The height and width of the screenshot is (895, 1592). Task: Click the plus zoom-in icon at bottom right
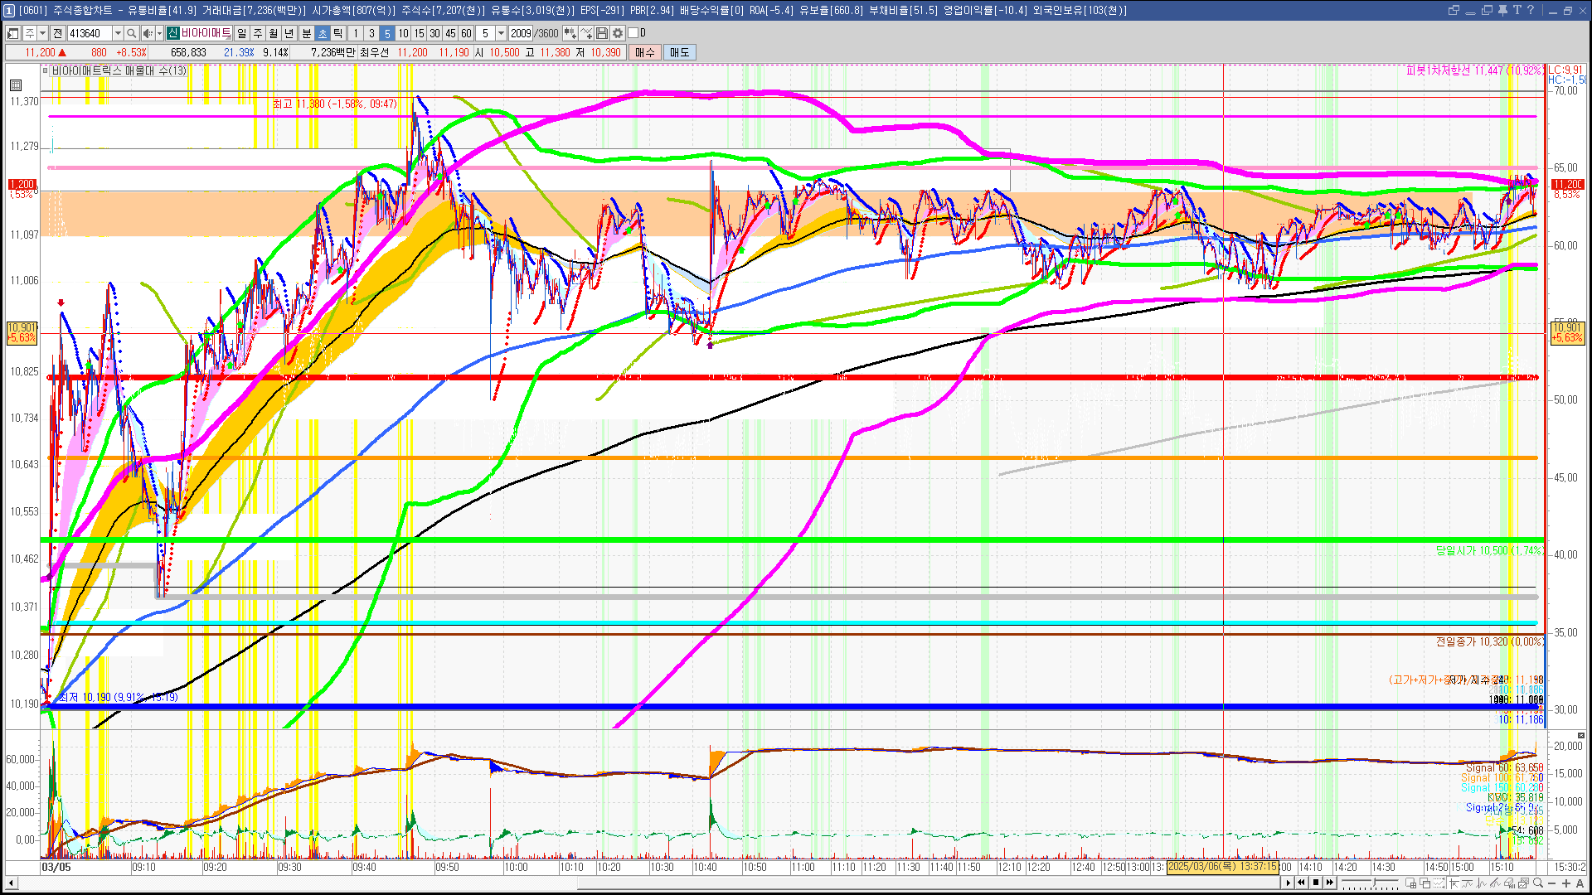click(x=1566, y=883)
